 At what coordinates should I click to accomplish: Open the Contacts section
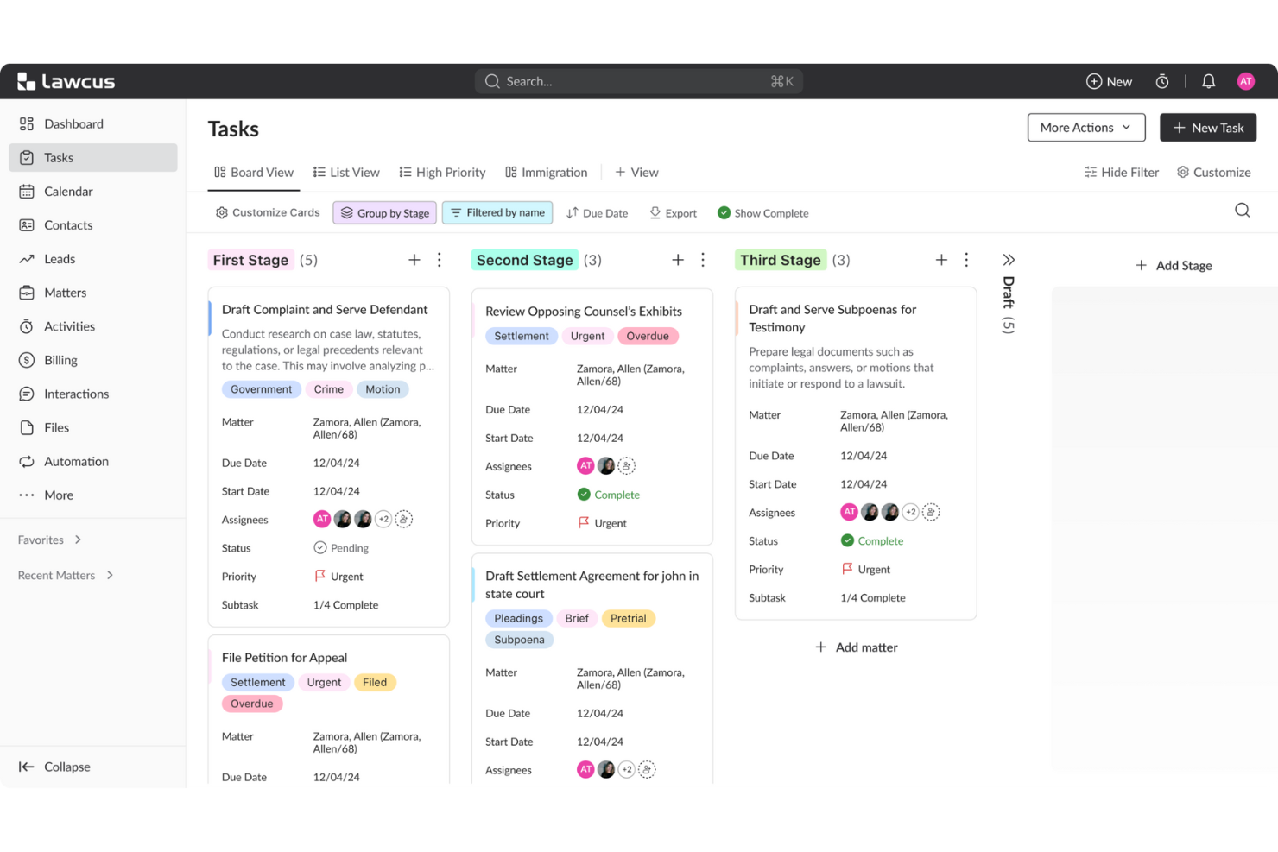pyautogui.click(x=68, y=224)
